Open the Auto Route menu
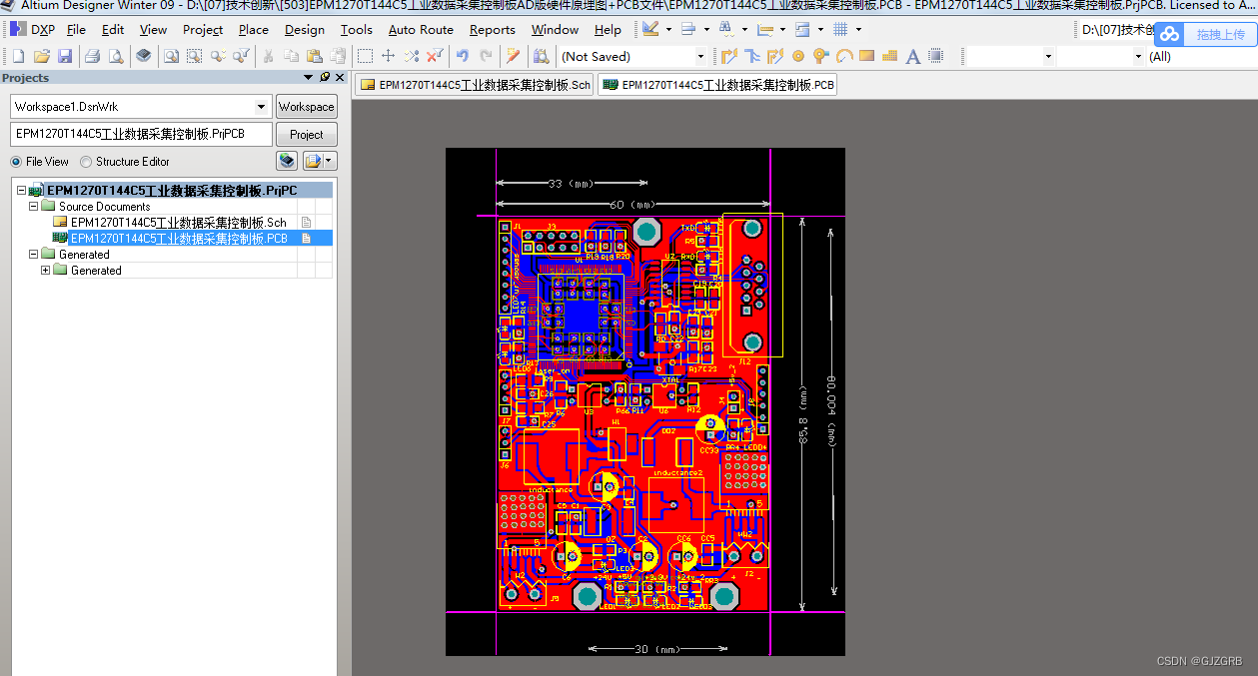Viewport: 1258px width, 676px height. click(x=421, y=30)
